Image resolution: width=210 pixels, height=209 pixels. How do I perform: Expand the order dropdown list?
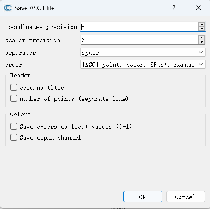(x=143, y=65)
